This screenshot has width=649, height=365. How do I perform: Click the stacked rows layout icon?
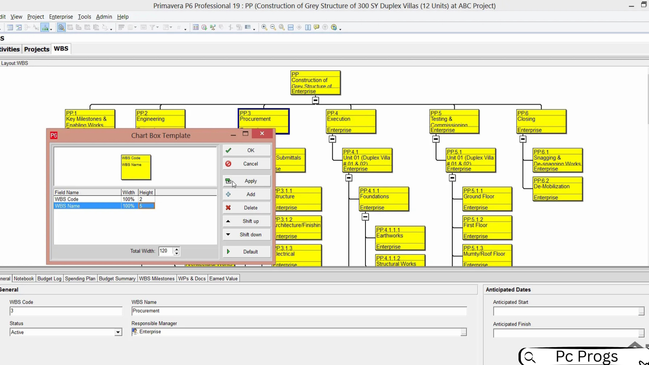pos(290,27)
